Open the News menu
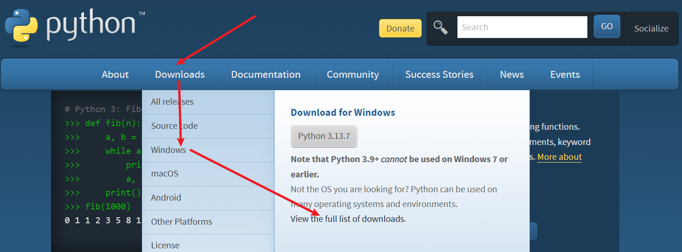The height and width of the screenshot is (252, 682). tap(512, 75)
